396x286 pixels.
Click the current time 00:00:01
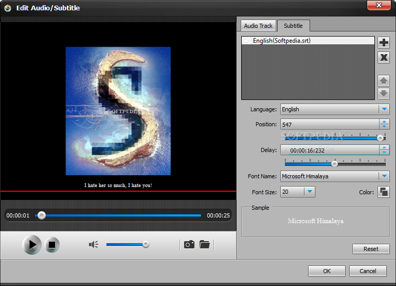click(18, 215)
